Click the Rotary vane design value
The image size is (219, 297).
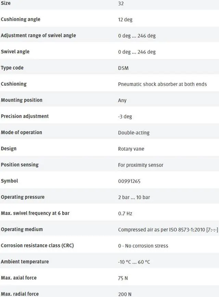131,149
